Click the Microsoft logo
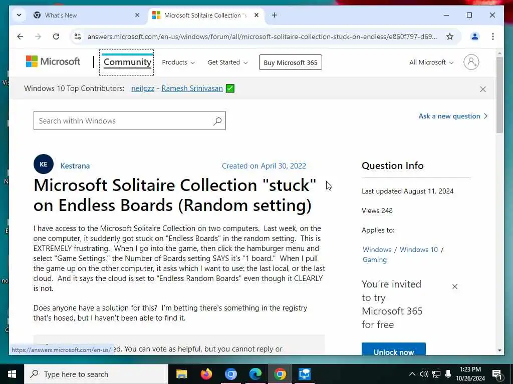The height and width of the screenshot is (384, 513). coord(53,61)
